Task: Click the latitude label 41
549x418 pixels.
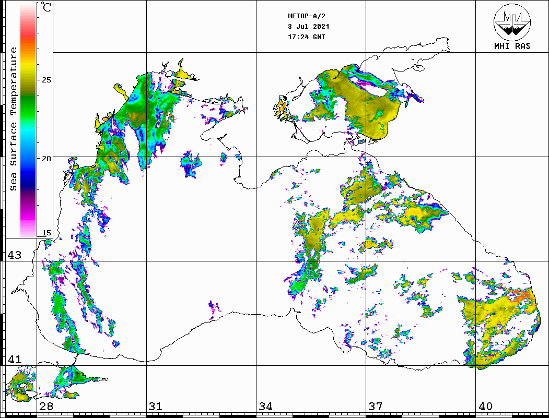Action: pos(14,359)
